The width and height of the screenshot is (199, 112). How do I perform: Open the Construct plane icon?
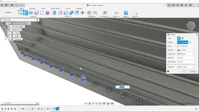[105, 13]
